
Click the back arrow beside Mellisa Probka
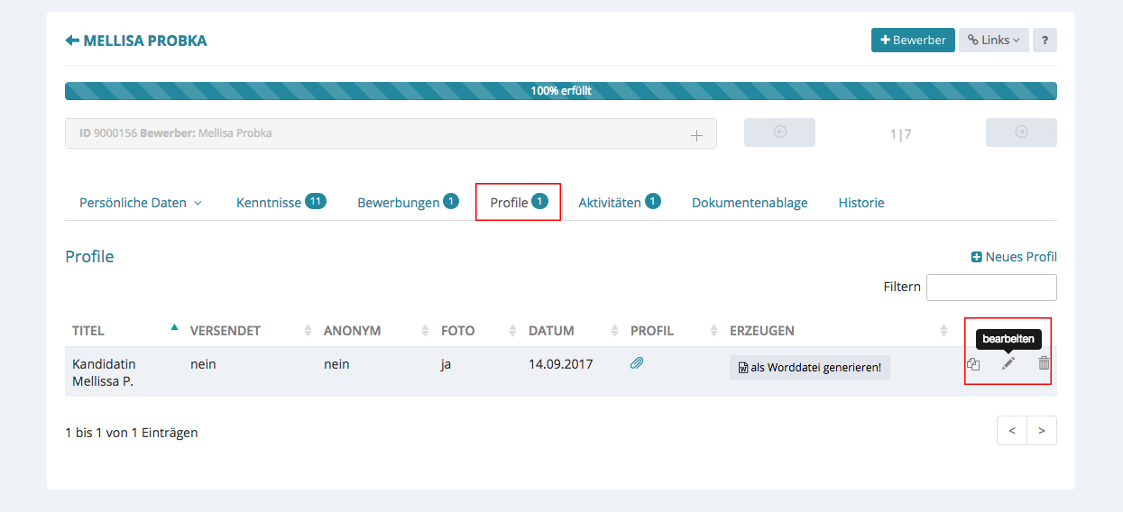coord(72,41)
